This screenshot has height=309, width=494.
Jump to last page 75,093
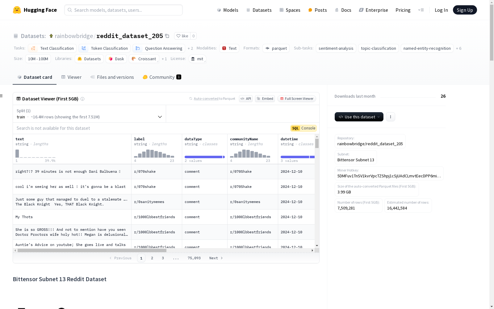194,258
